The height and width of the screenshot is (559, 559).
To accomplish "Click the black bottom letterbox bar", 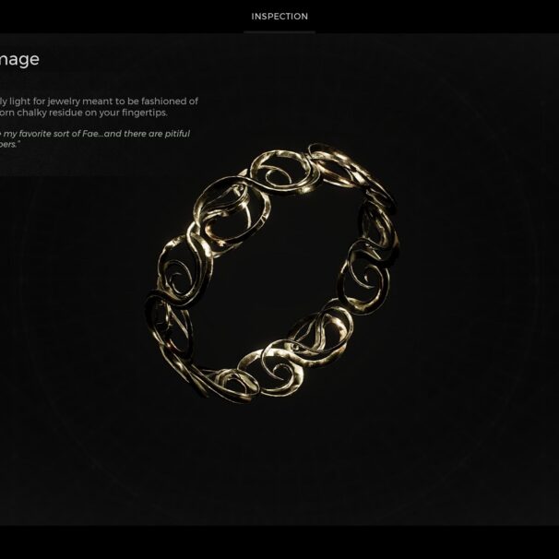I will click(279, 542).
